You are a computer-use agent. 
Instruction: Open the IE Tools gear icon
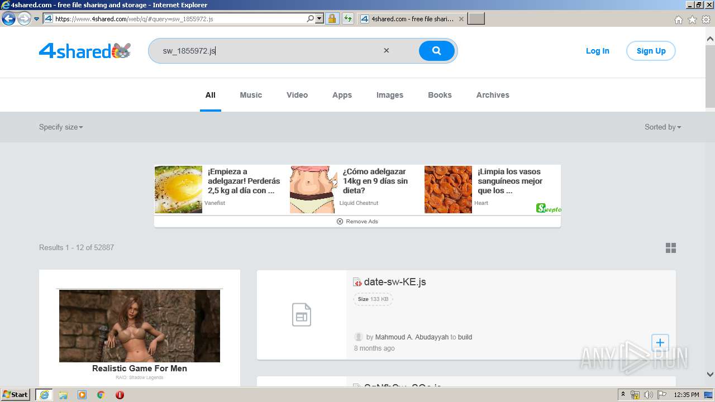point(706,20)
